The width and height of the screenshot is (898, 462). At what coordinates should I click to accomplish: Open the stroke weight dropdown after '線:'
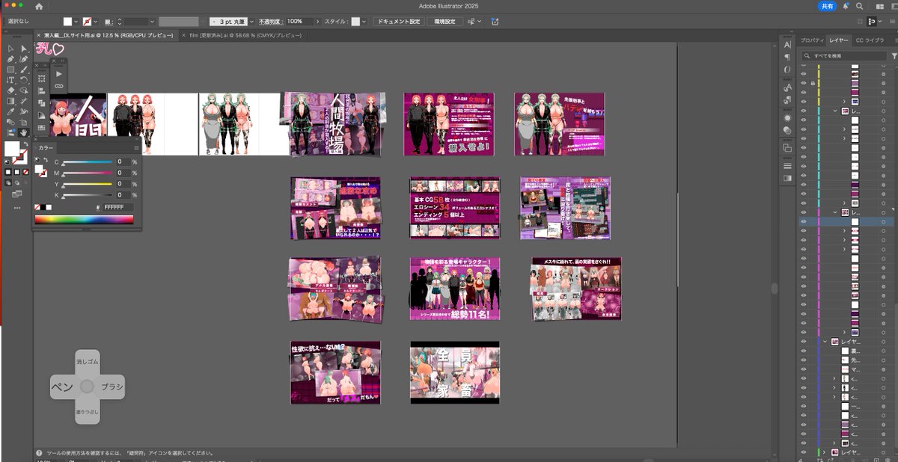coord(151,22)
